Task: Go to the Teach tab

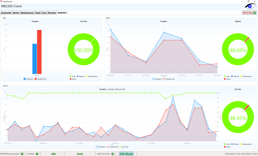Action: pos(38,13)
